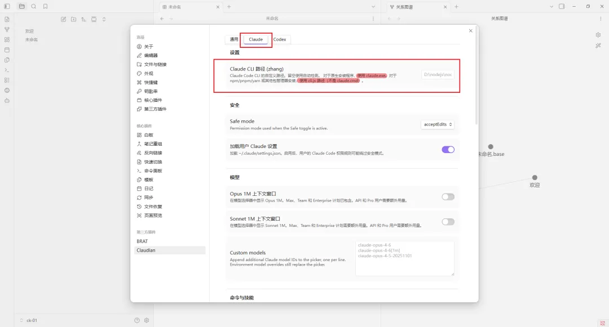Image resolution: width=609 pixels, height=327 pixels.
Task: Expand the tab list chevron of middle pane
Action: pos(373,7)
